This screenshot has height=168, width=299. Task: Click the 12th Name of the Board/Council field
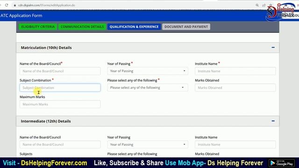(60, 144)
